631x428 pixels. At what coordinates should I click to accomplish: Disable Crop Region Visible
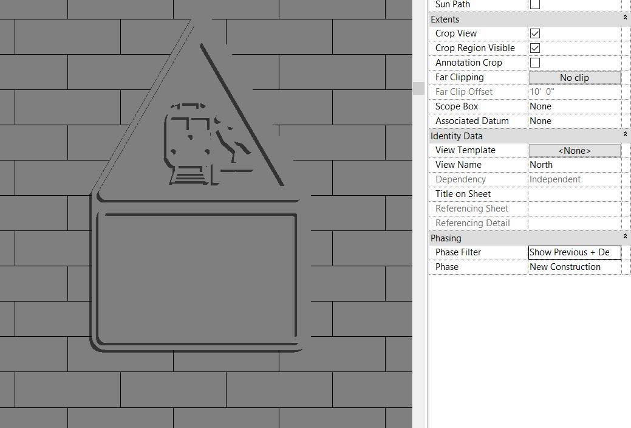(x=534, y=47)
